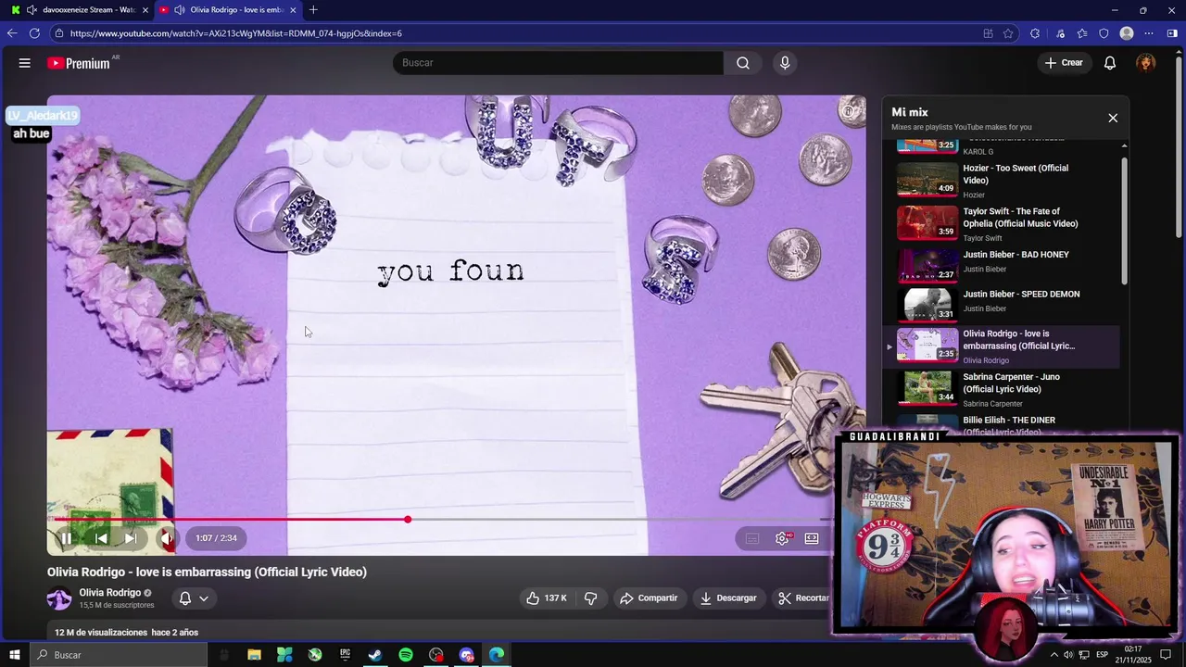Click the Recortar clip button
The height and width of the screenshot is (667, 1186).
coord(802,598)
